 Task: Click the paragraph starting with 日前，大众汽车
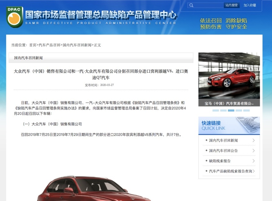[x=100, y=108]
